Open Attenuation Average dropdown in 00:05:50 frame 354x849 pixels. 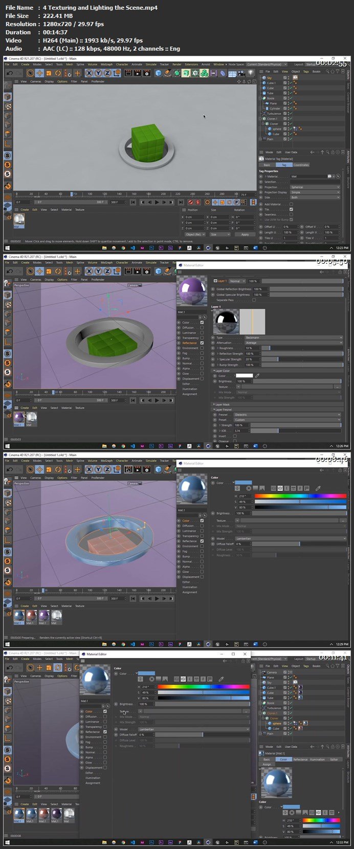point(294,343)
